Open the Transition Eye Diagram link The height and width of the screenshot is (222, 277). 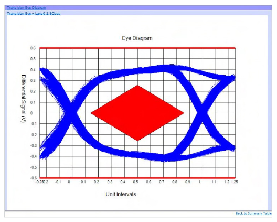pos(27,8)
